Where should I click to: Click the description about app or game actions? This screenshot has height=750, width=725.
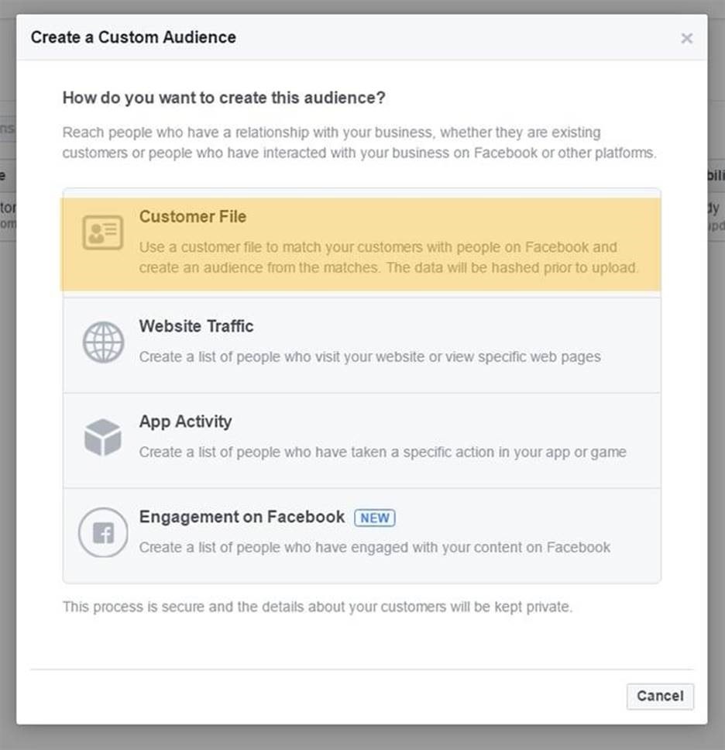click(x=383, y=452)
